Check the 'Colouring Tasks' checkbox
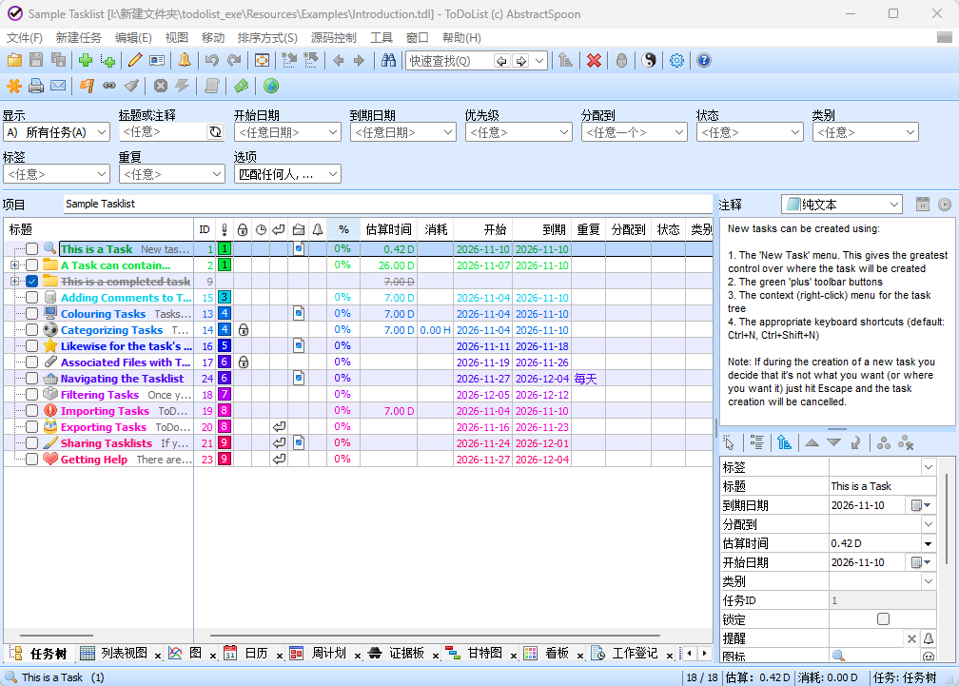959x686 pixels. tap(31, 314)
